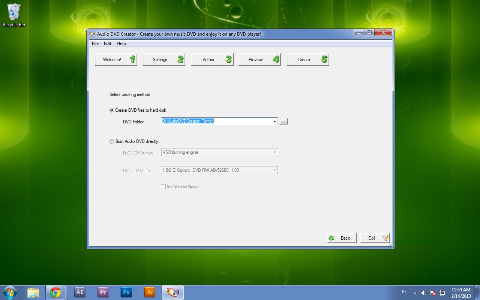Minimize the Audio DVD Creator window
480x300 pixels.
pyautogui.click(x=359, y=33)
